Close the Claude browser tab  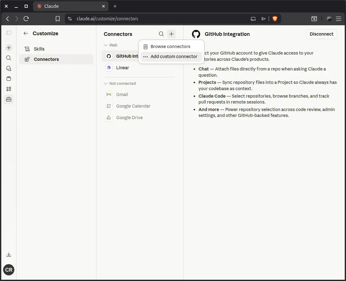pyautogui.click(x=103, y=6)
